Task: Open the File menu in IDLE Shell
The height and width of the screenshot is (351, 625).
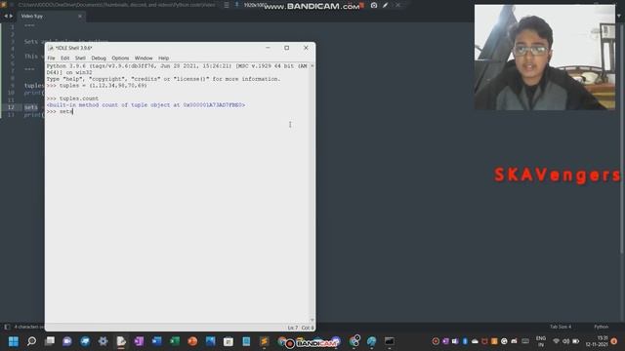Action: coord(51,58)
